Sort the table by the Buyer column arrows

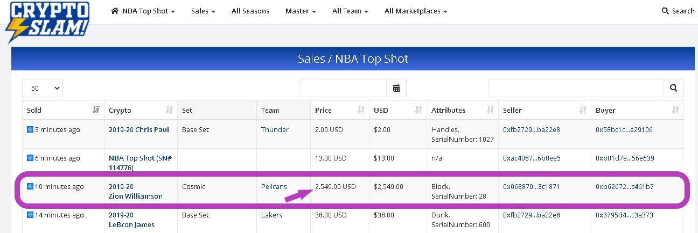pos(676,110)
